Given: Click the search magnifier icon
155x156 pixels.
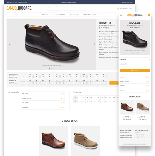Looking at the screenshot, I should [48, 9].
